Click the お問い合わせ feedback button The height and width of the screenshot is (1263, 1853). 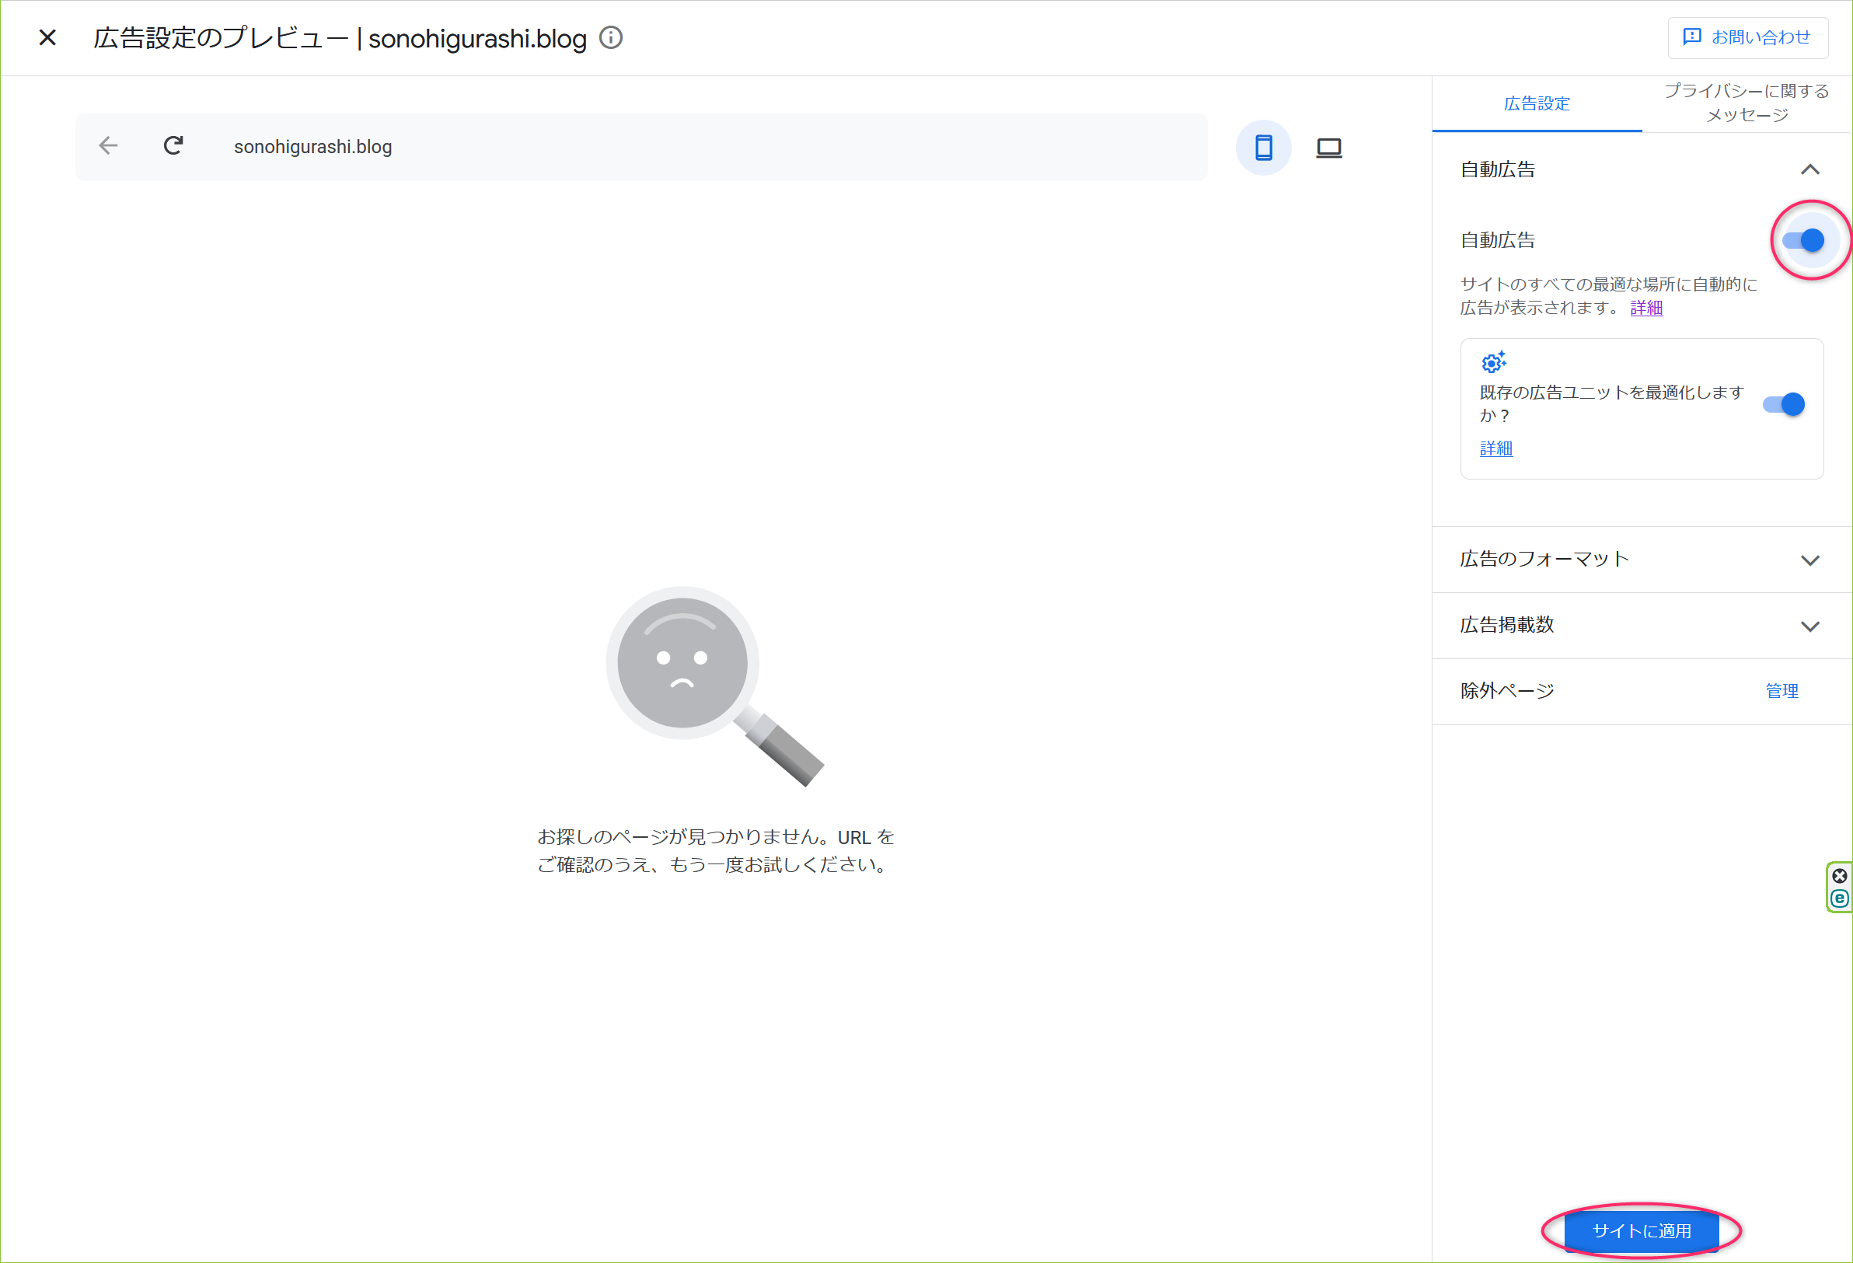[1748, 37]
